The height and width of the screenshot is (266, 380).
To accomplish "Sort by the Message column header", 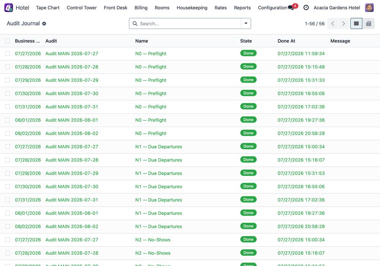I will coord(340,41).
